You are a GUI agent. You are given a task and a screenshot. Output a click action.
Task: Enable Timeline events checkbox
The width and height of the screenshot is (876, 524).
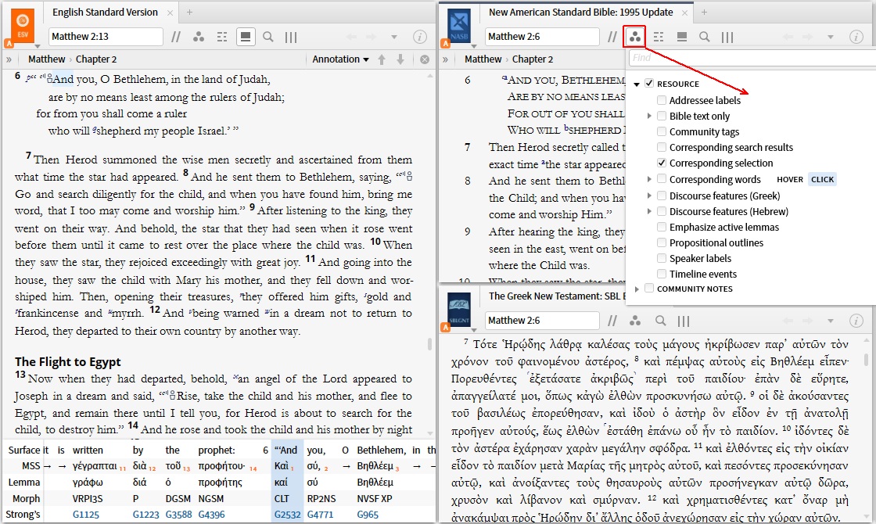662,274
